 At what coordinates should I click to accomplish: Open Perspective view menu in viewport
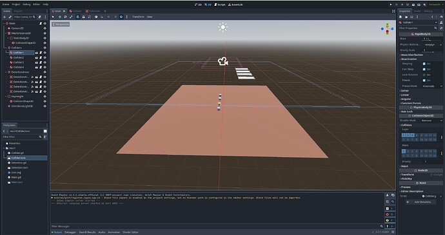[x=61, y=24]
